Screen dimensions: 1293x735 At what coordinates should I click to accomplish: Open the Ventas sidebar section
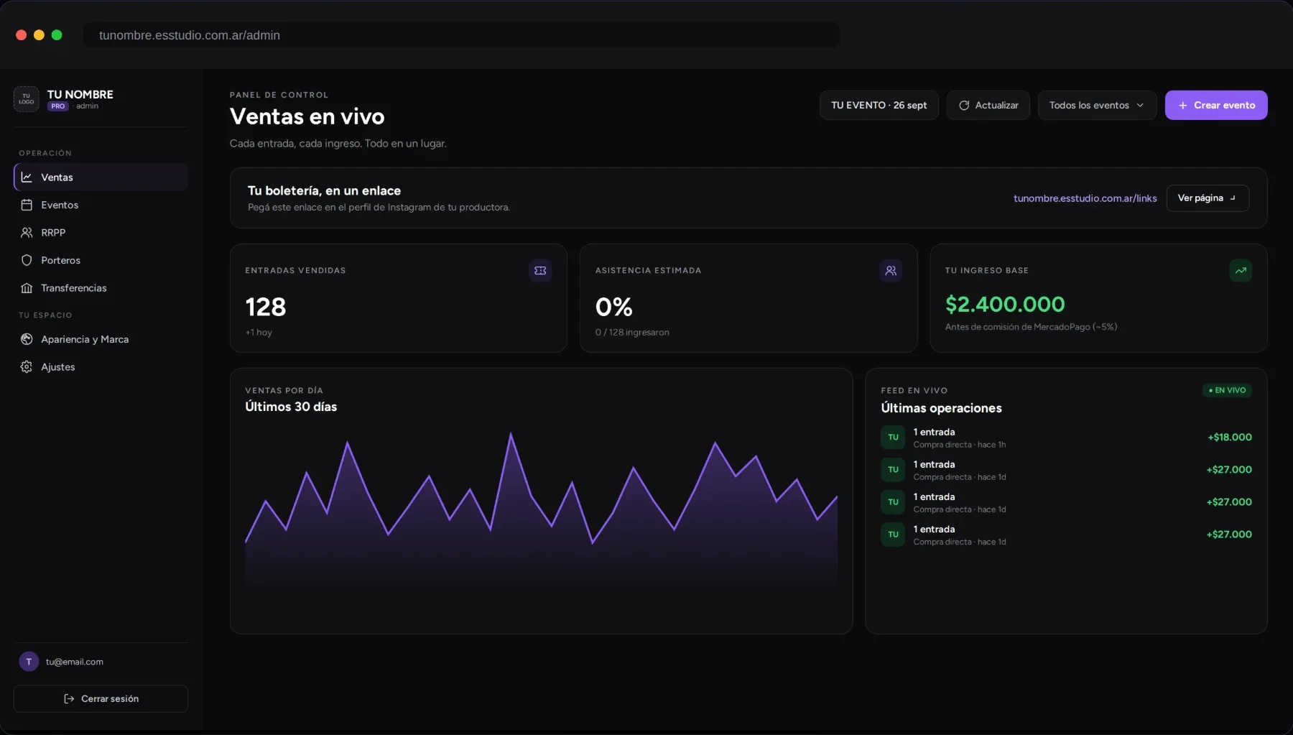[x=101, y=177]
